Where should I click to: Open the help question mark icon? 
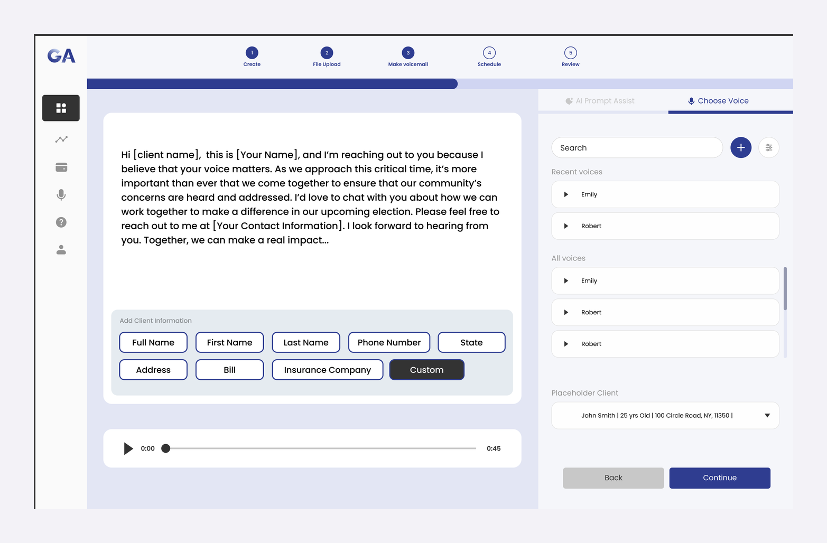pyautogui.click(x=61, y=222)
